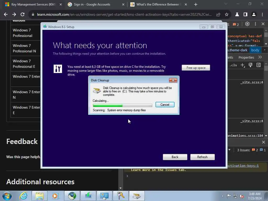The width and height of the screenshot is (268, 201).
Task: Click the Disk Cleanup progress bar
Action: pyautogui.click(x=122, y=105)
